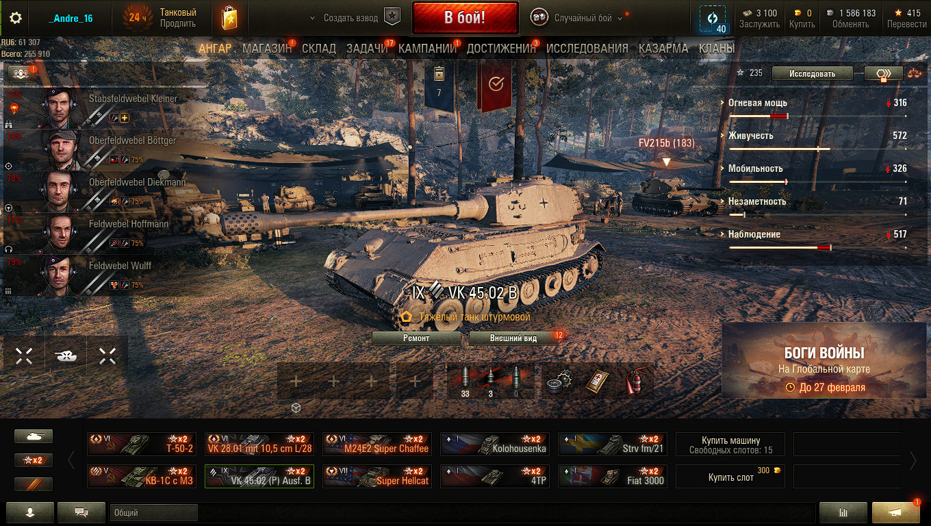Viewport: 931px width, 526px height.
Task: Open the first-aid kit consumable slot
Action: (596, 381)
